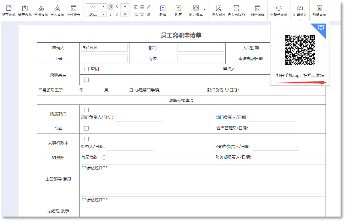Expand the 历史版本 dropdown arrow
This screenshot has height=222, width=346.
click(204, 9)
